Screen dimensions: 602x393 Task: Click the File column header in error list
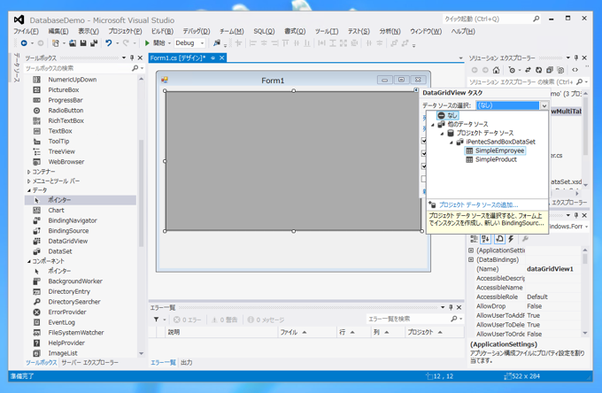coord(307,332)
